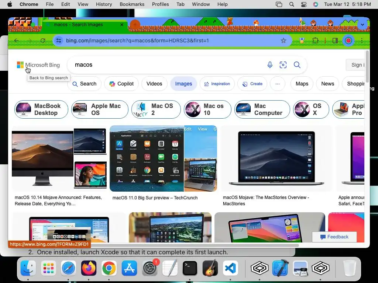
Task: Switch to News tab
Action: coord(328,84)
